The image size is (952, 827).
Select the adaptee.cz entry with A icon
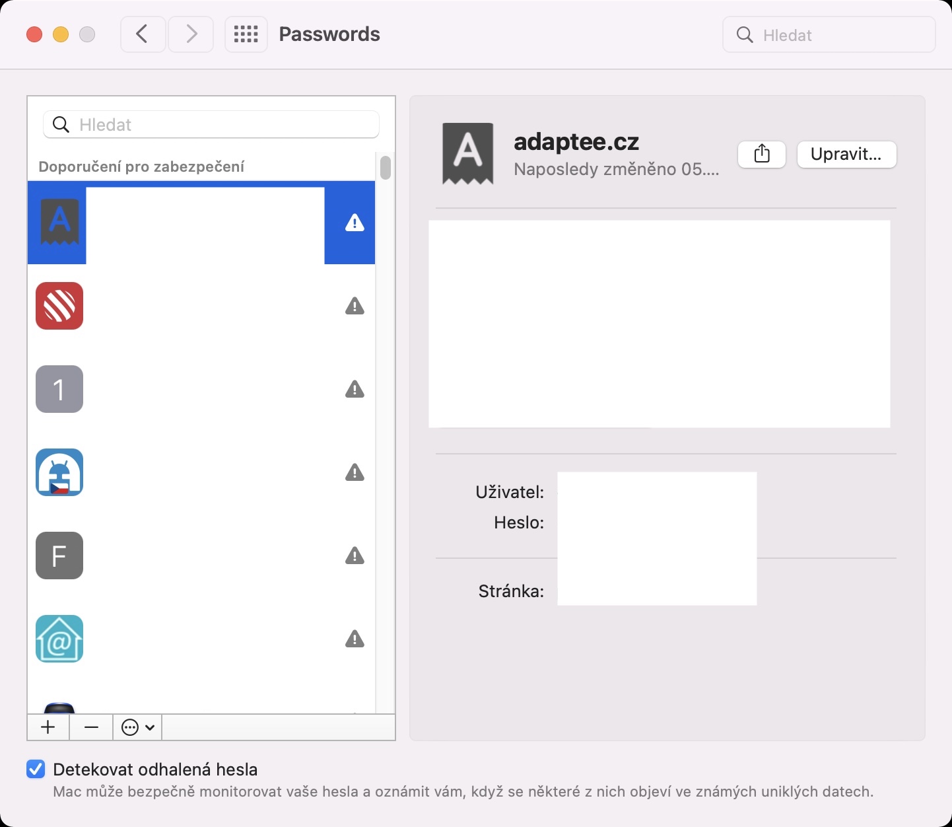[201, 223]
